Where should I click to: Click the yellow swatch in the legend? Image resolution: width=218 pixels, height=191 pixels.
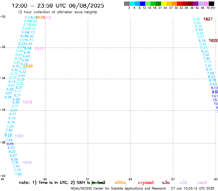[x=164, y=4]
